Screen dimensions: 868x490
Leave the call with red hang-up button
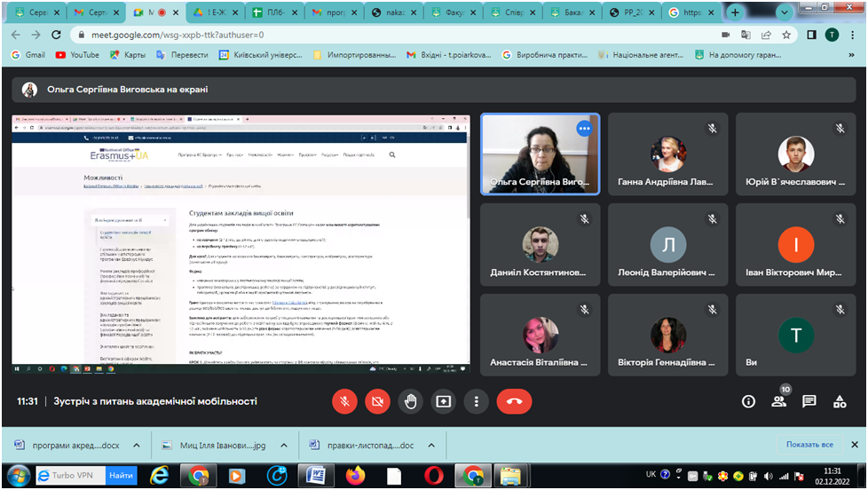pyautogui.click(x=514, y=401)
